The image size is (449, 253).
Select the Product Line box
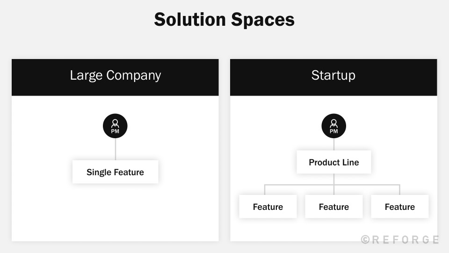tap(333, 162)
